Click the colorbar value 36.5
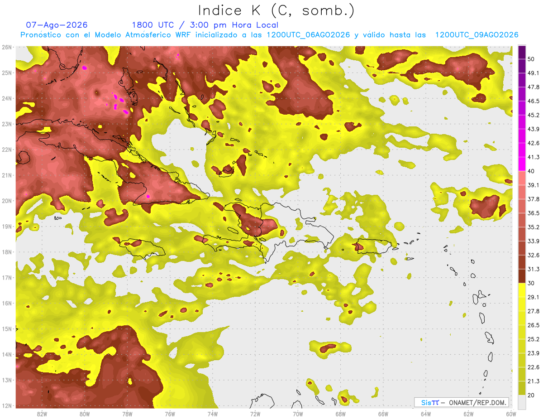The width and height of the screenshot is (543, 420). (533, 213)
